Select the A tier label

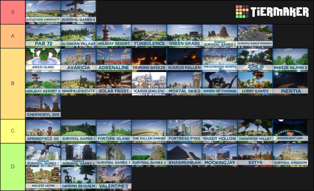coord(13,36)
